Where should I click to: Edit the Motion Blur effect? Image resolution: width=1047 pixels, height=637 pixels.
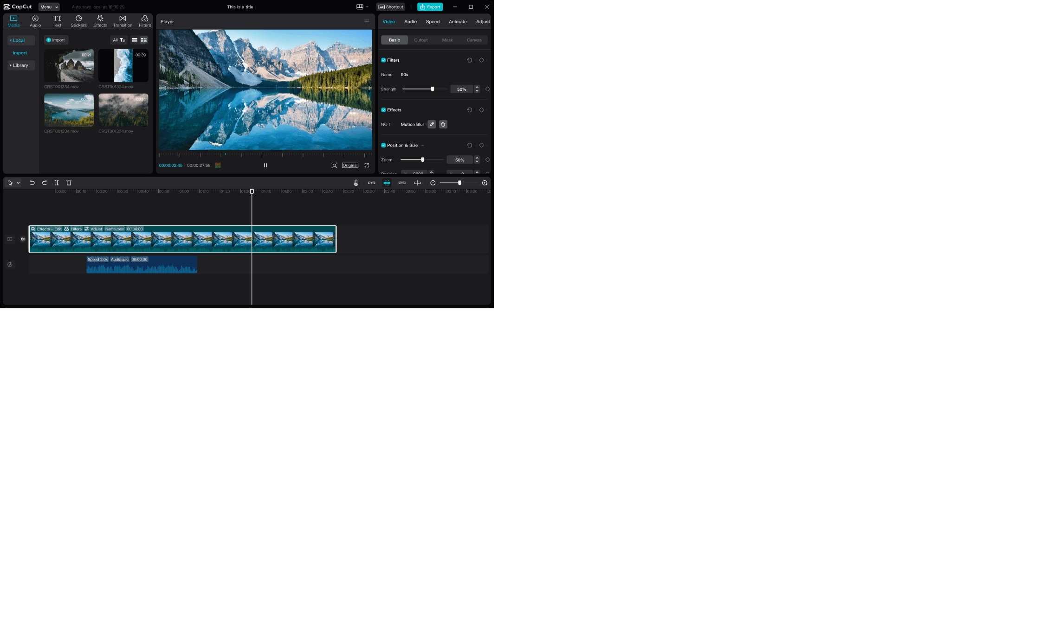pyautogui.click(x=432, y=124)
